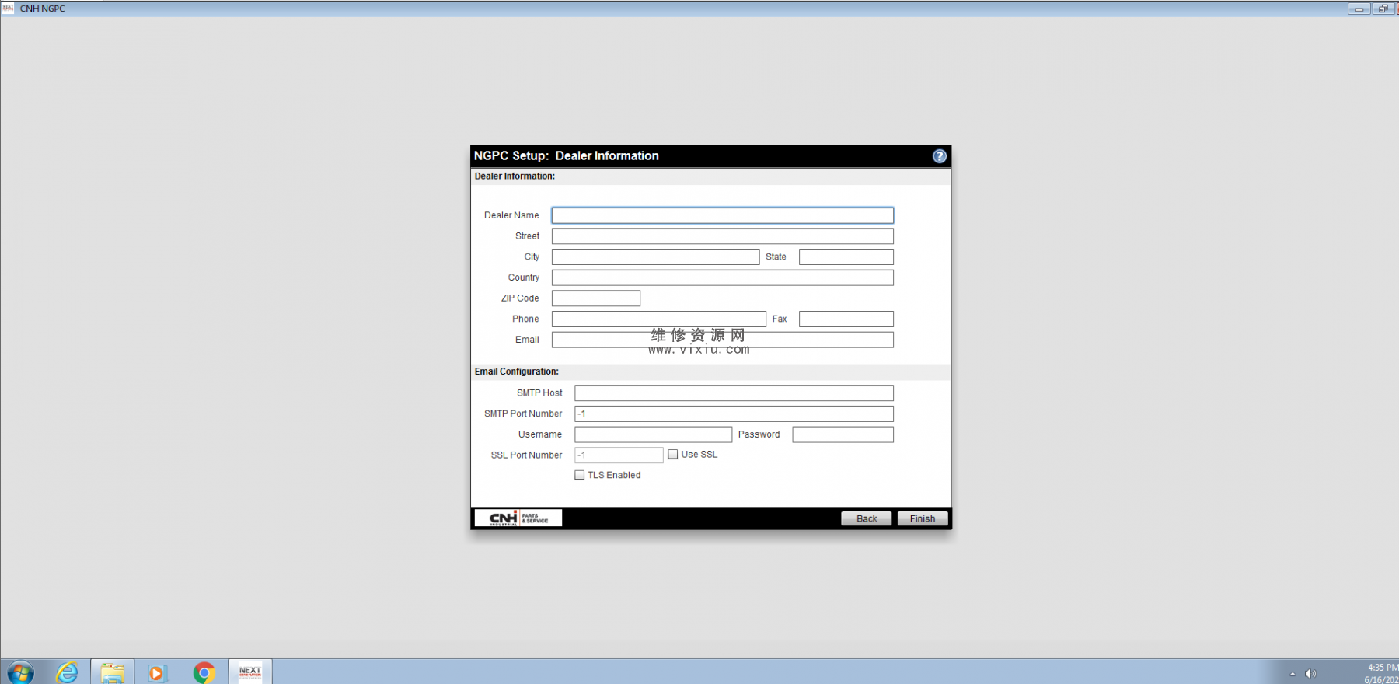
Task: Restore down the CNH NGPC window
Action: click(x=1383, y=9)
